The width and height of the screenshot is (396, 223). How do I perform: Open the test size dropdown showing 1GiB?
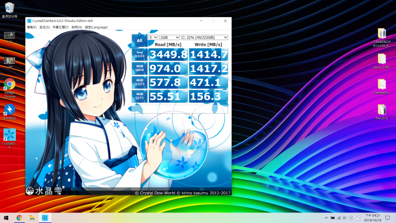click(169, 37)
